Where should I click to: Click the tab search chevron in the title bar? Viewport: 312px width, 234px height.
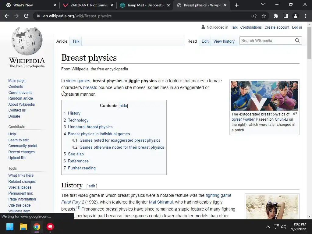(263, 4)
